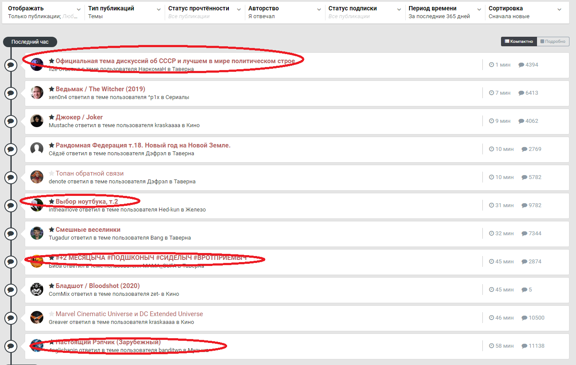Click timeline bubble icon beside Выбор ноутбука row
576x365 pixels.
tap(11, 205)
